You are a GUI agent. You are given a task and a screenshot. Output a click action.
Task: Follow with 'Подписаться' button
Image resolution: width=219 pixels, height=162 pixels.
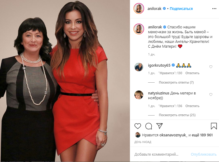tap(181, 9)
